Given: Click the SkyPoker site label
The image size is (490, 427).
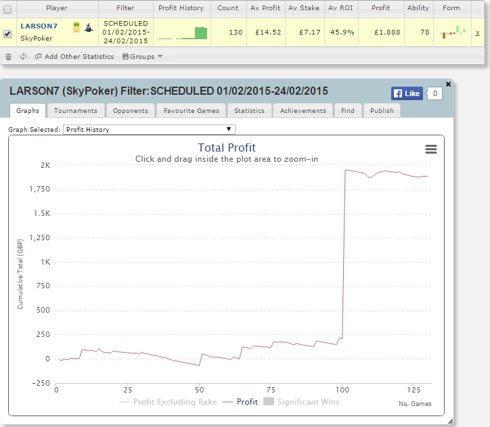Looking at the screenshot, I should (37, 39).
